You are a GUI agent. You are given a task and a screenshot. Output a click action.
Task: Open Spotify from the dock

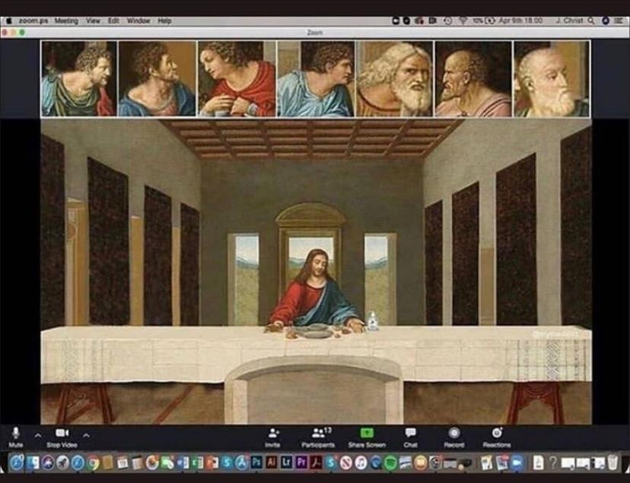[390, 463]
